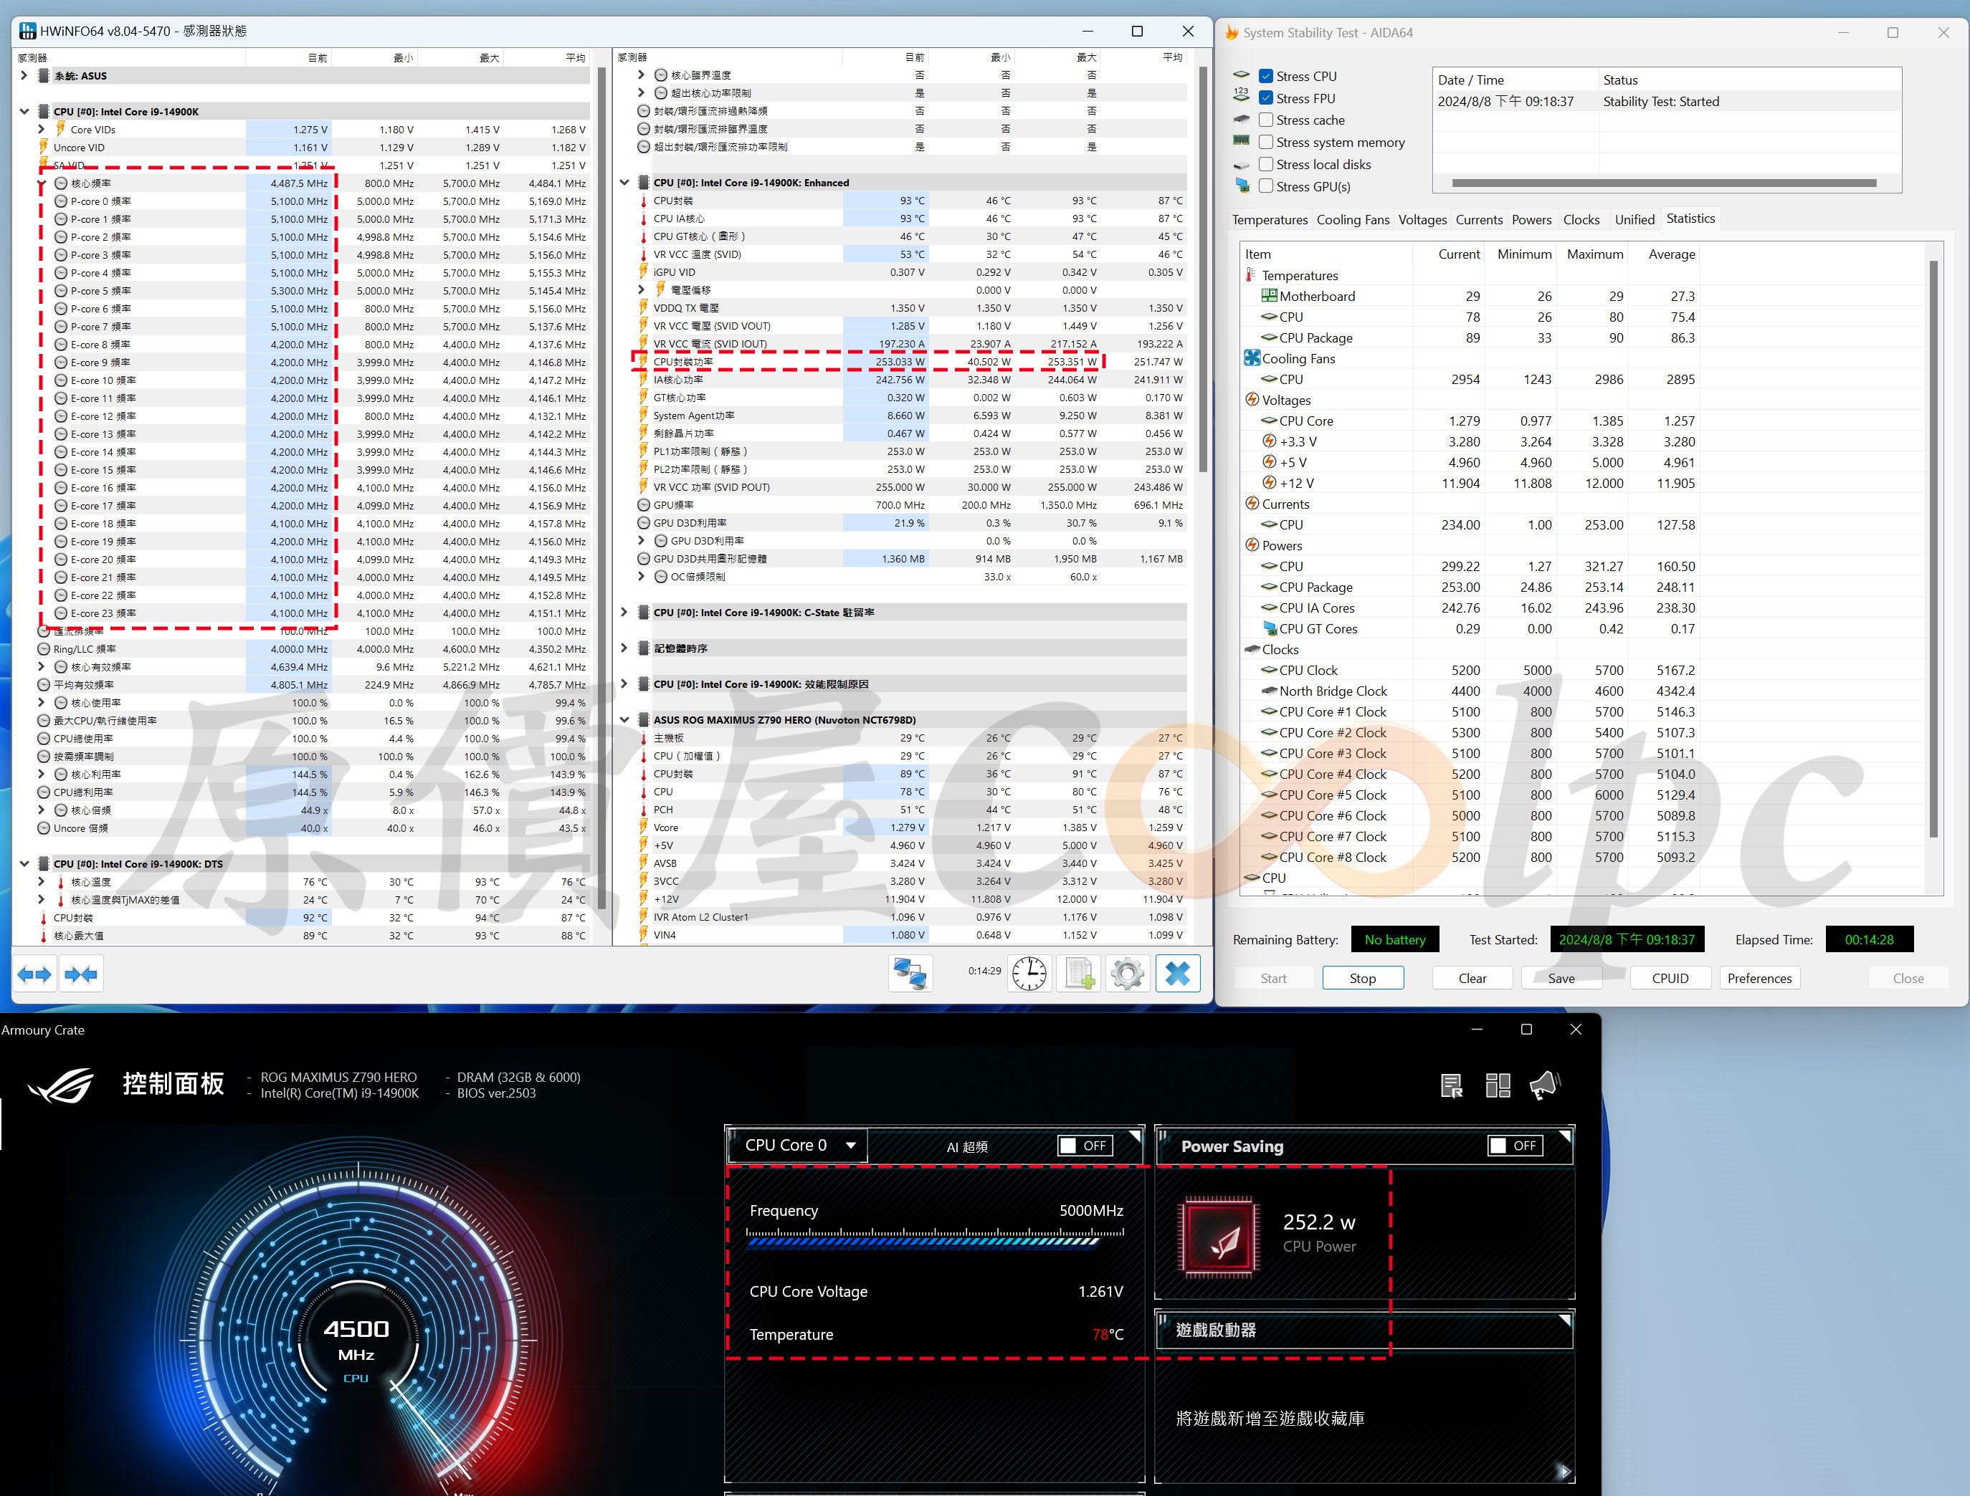Open Armoury Crate user manual icon
The image size is (1970, 1496).
coord(1452,1085)
